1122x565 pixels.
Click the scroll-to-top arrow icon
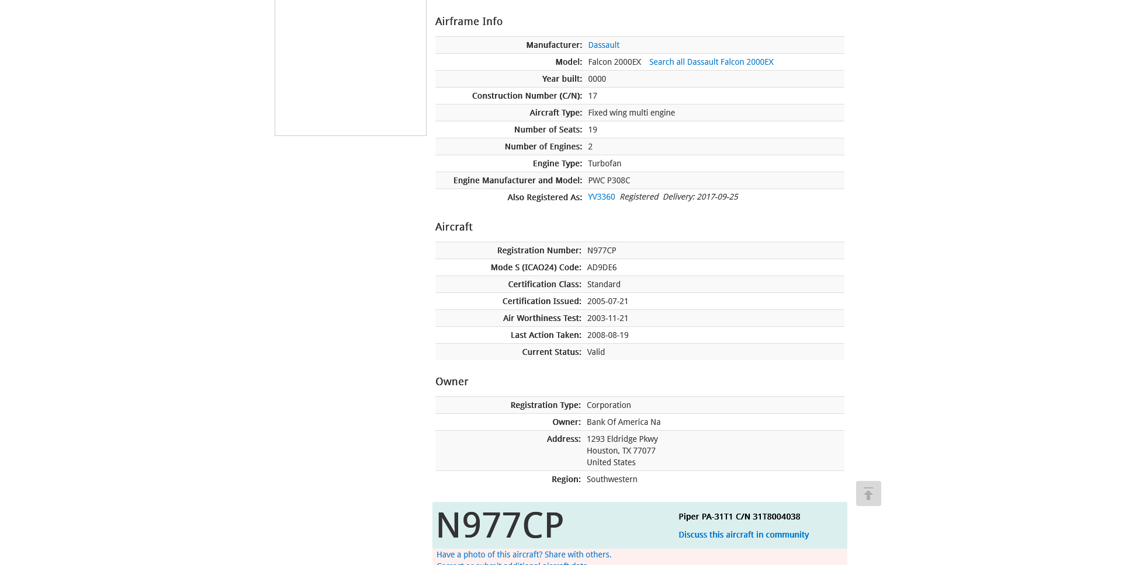868,494
